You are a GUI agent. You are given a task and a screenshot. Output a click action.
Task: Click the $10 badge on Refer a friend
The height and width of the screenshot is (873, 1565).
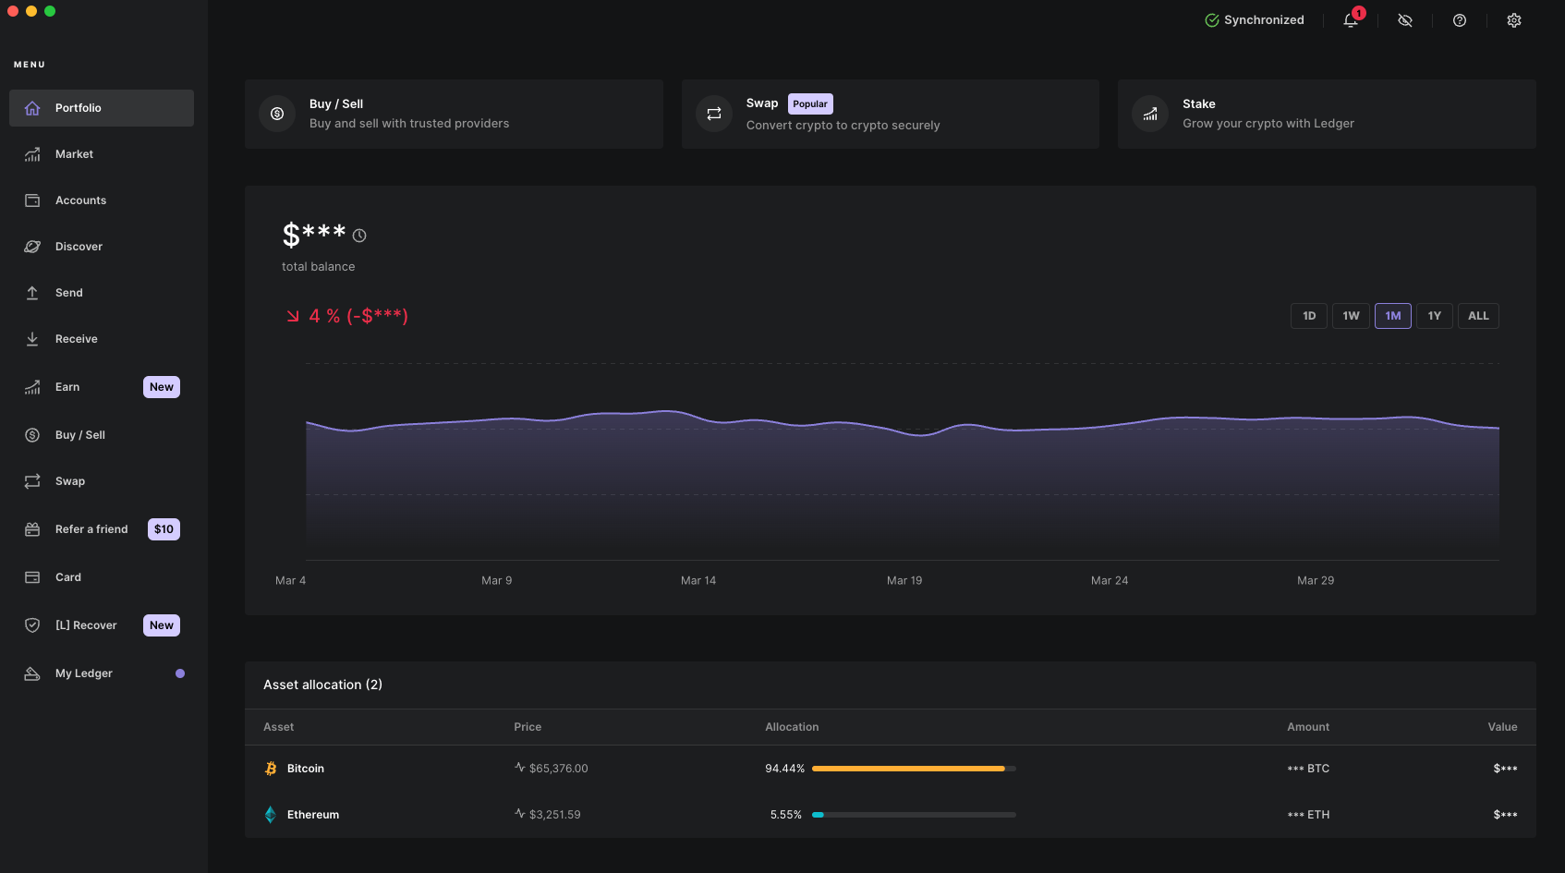coord(164,529)
